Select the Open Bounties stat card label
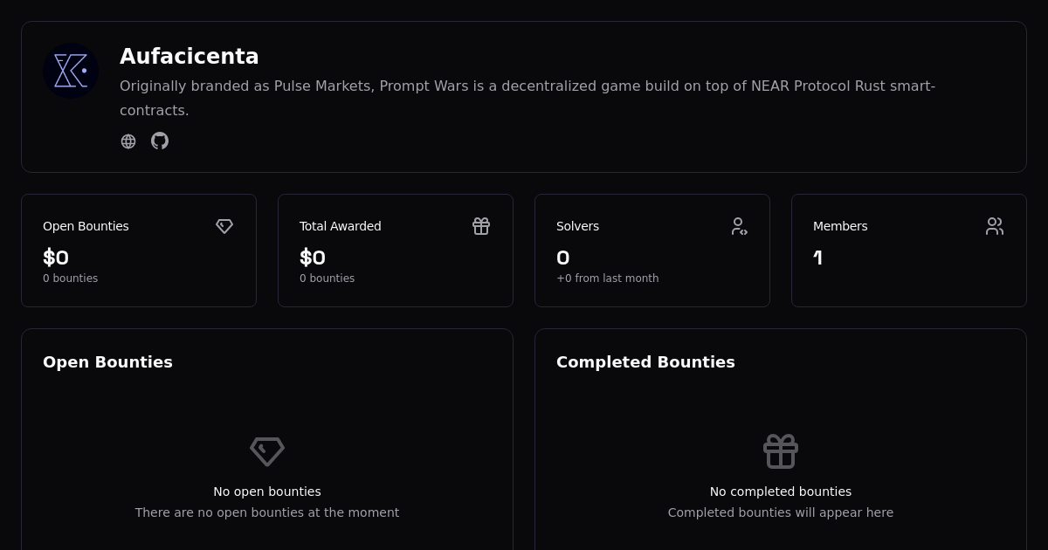Viewport: 1048px width, 550px height. [x=86, y=226]
